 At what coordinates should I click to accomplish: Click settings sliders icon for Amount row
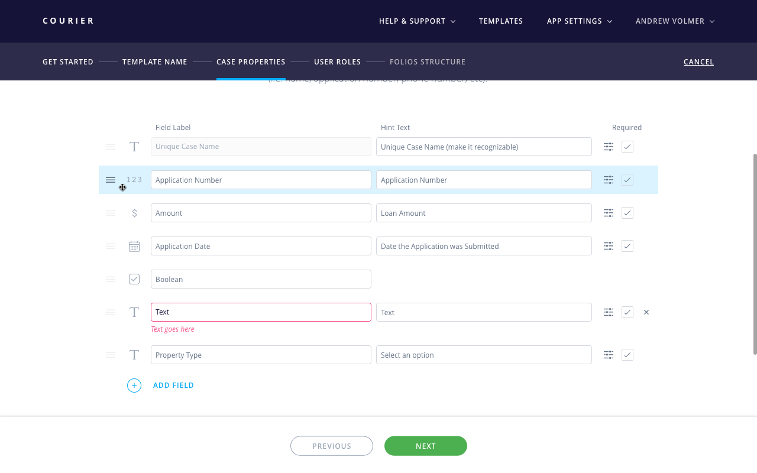coord(608,213)
